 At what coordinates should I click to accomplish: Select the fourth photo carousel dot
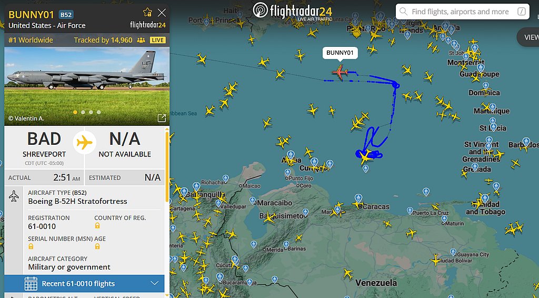(x=98, y=112)
